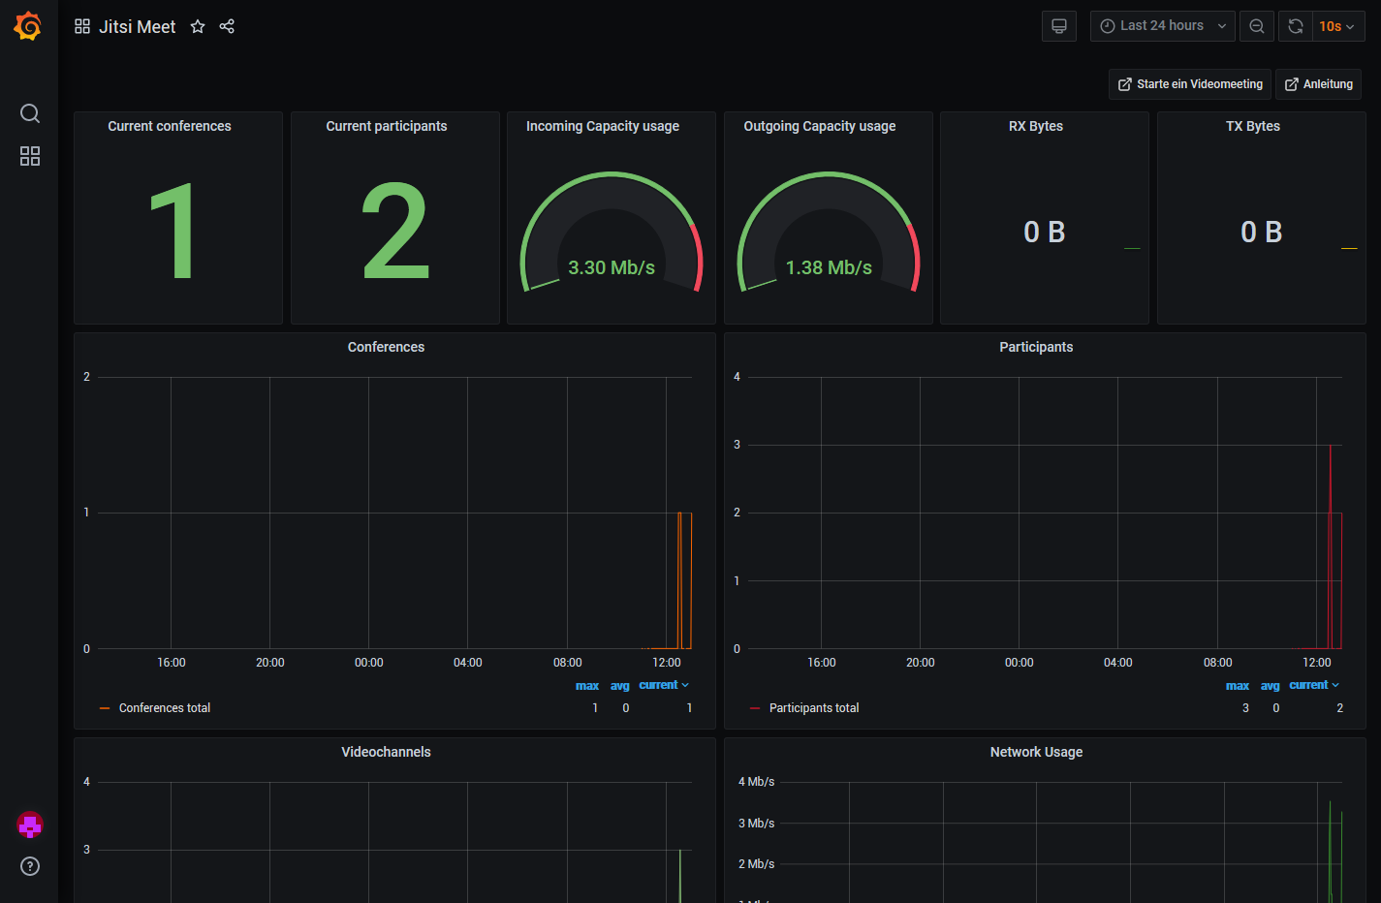1381x903 pixels.
Task: Sort Participants legend by max
Action: [1238, 686]
